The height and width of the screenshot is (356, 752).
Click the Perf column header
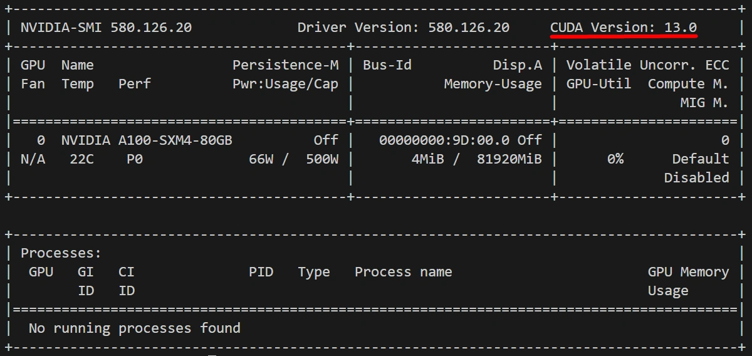tap(135, 84)
